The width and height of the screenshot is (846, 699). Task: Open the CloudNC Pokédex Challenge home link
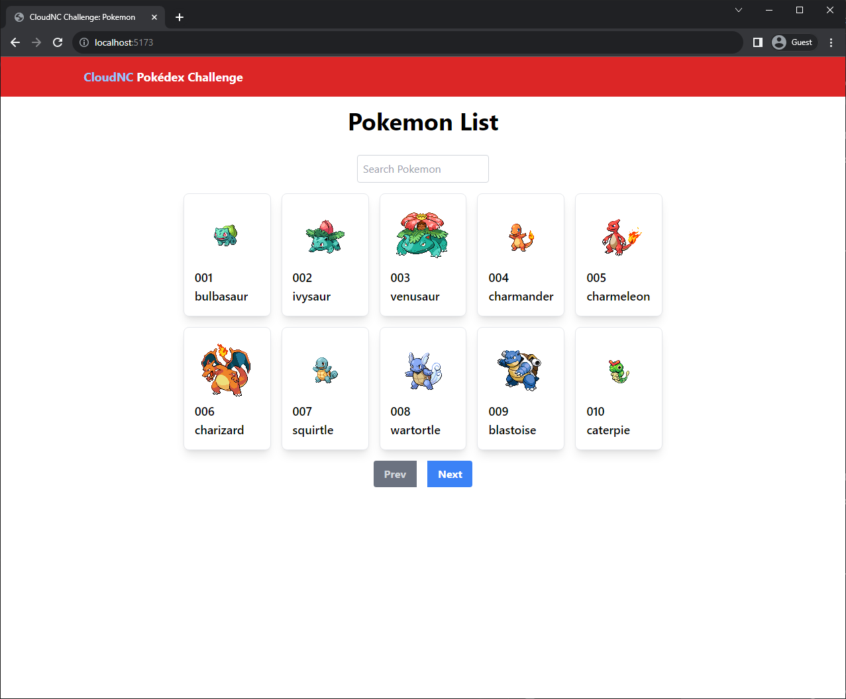point(163,77)
